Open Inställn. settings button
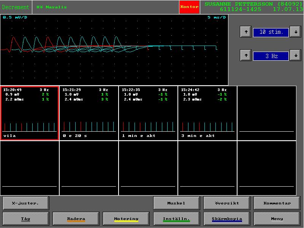304x228 pixels. (176, 219)
